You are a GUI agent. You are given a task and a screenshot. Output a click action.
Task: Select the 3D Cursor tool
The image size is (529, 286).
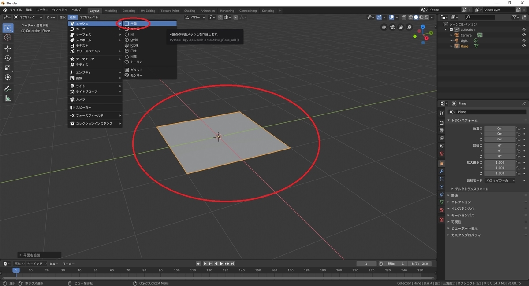[x=7, y=37]
